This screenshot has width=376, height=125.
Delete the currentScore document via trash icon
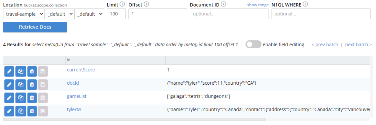point(32,71)
